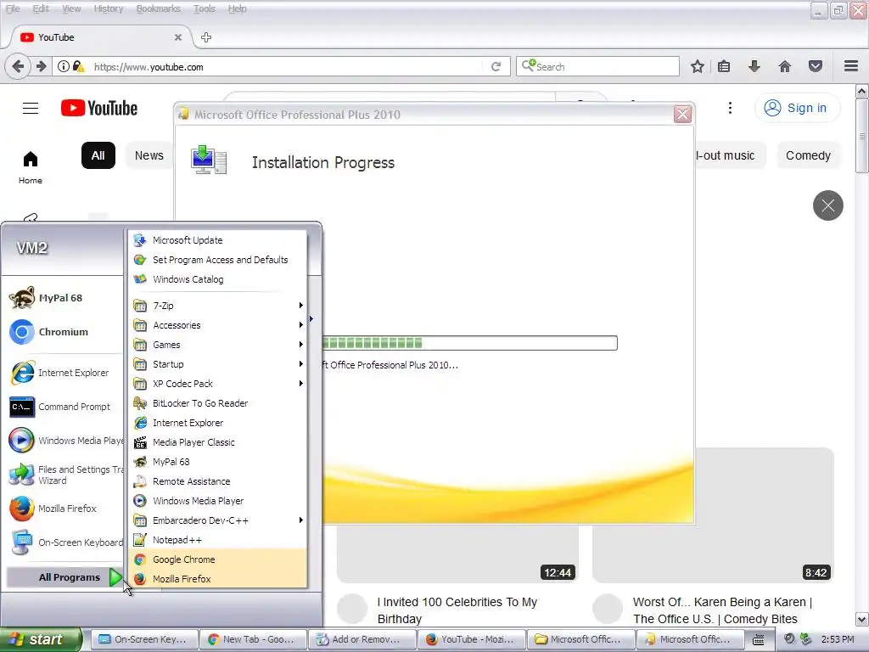
Task: Click YouTube Sign in button
Action: tap(796, 108)
